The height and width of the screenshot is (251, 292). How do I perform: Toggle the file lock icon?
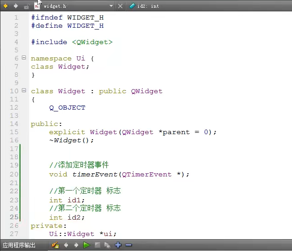27,6
